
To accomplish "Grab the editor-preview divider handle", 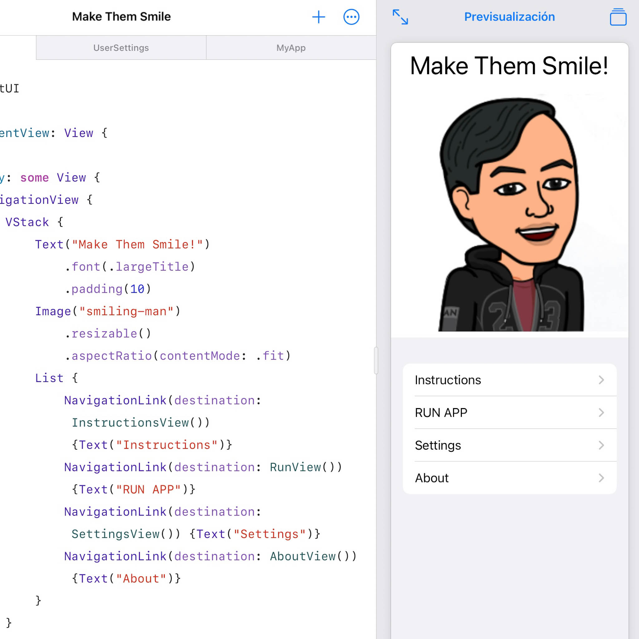I will 376,360.
